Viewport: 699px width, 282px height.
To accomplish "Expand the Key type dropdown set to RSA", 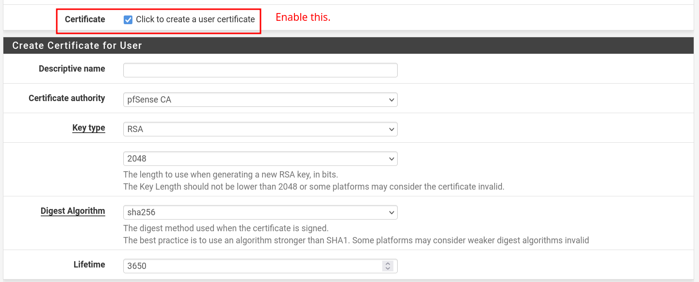I will [260, 129].
